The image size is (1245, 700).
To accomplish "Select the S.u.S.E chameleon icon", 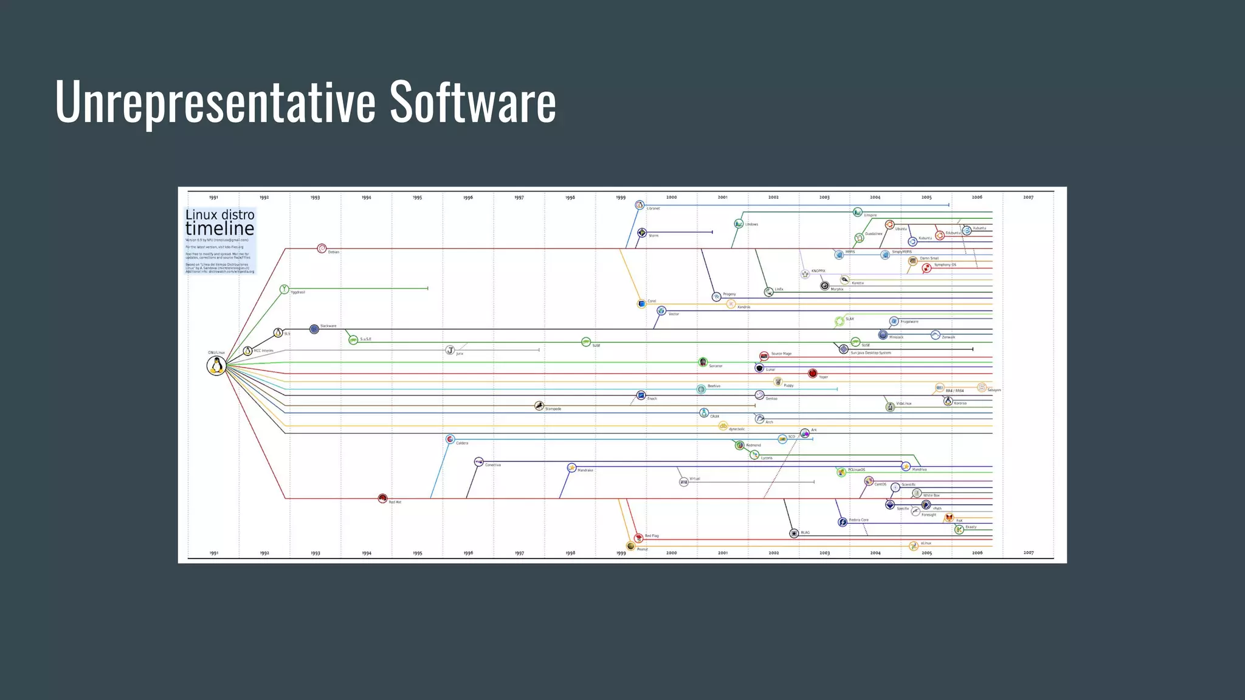I will pyautogui.click(x=353, y=340).
